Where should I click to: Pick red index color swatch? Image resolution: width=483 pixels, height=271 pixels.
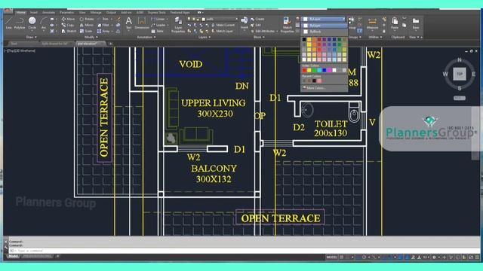click(304, 71)
